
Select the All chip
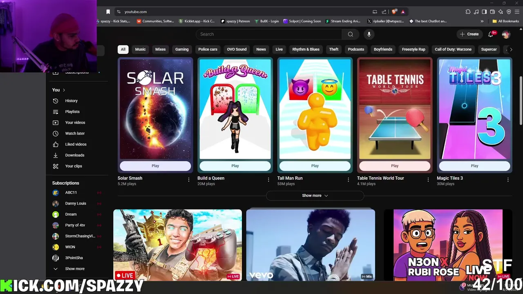coord(123,49)
